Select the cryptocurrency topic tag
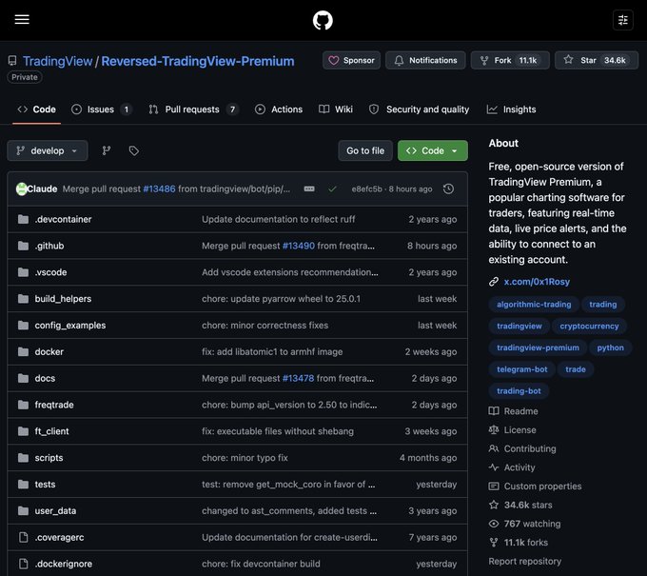 click(589, 327)
